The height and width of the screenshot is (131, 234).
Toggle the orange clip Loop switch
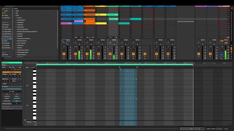point(12,72)
